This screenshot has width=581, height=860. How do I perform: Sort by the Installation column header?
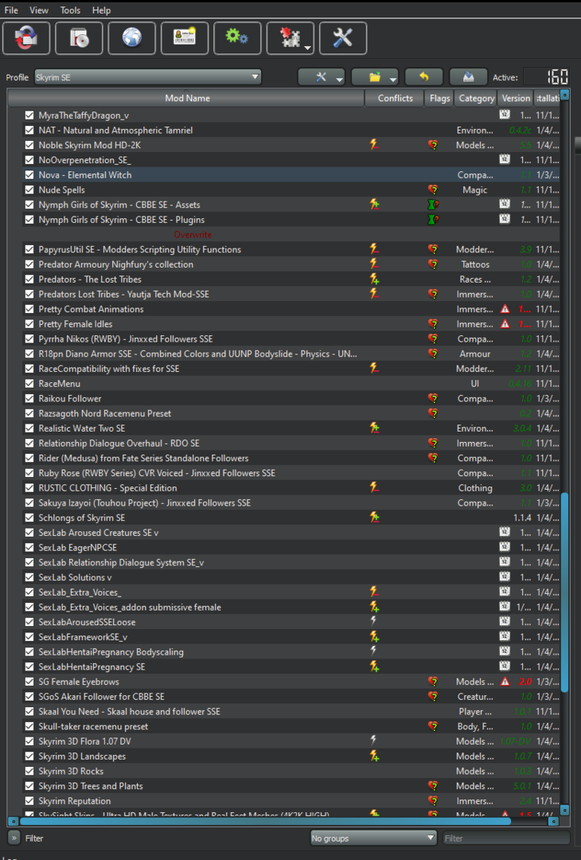pyautogui.click(x=547, y=98)
